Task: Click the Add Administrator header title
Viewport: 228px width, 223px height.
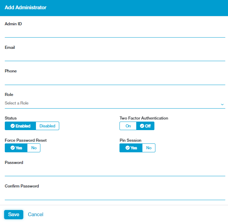Action: click(26, 8)
